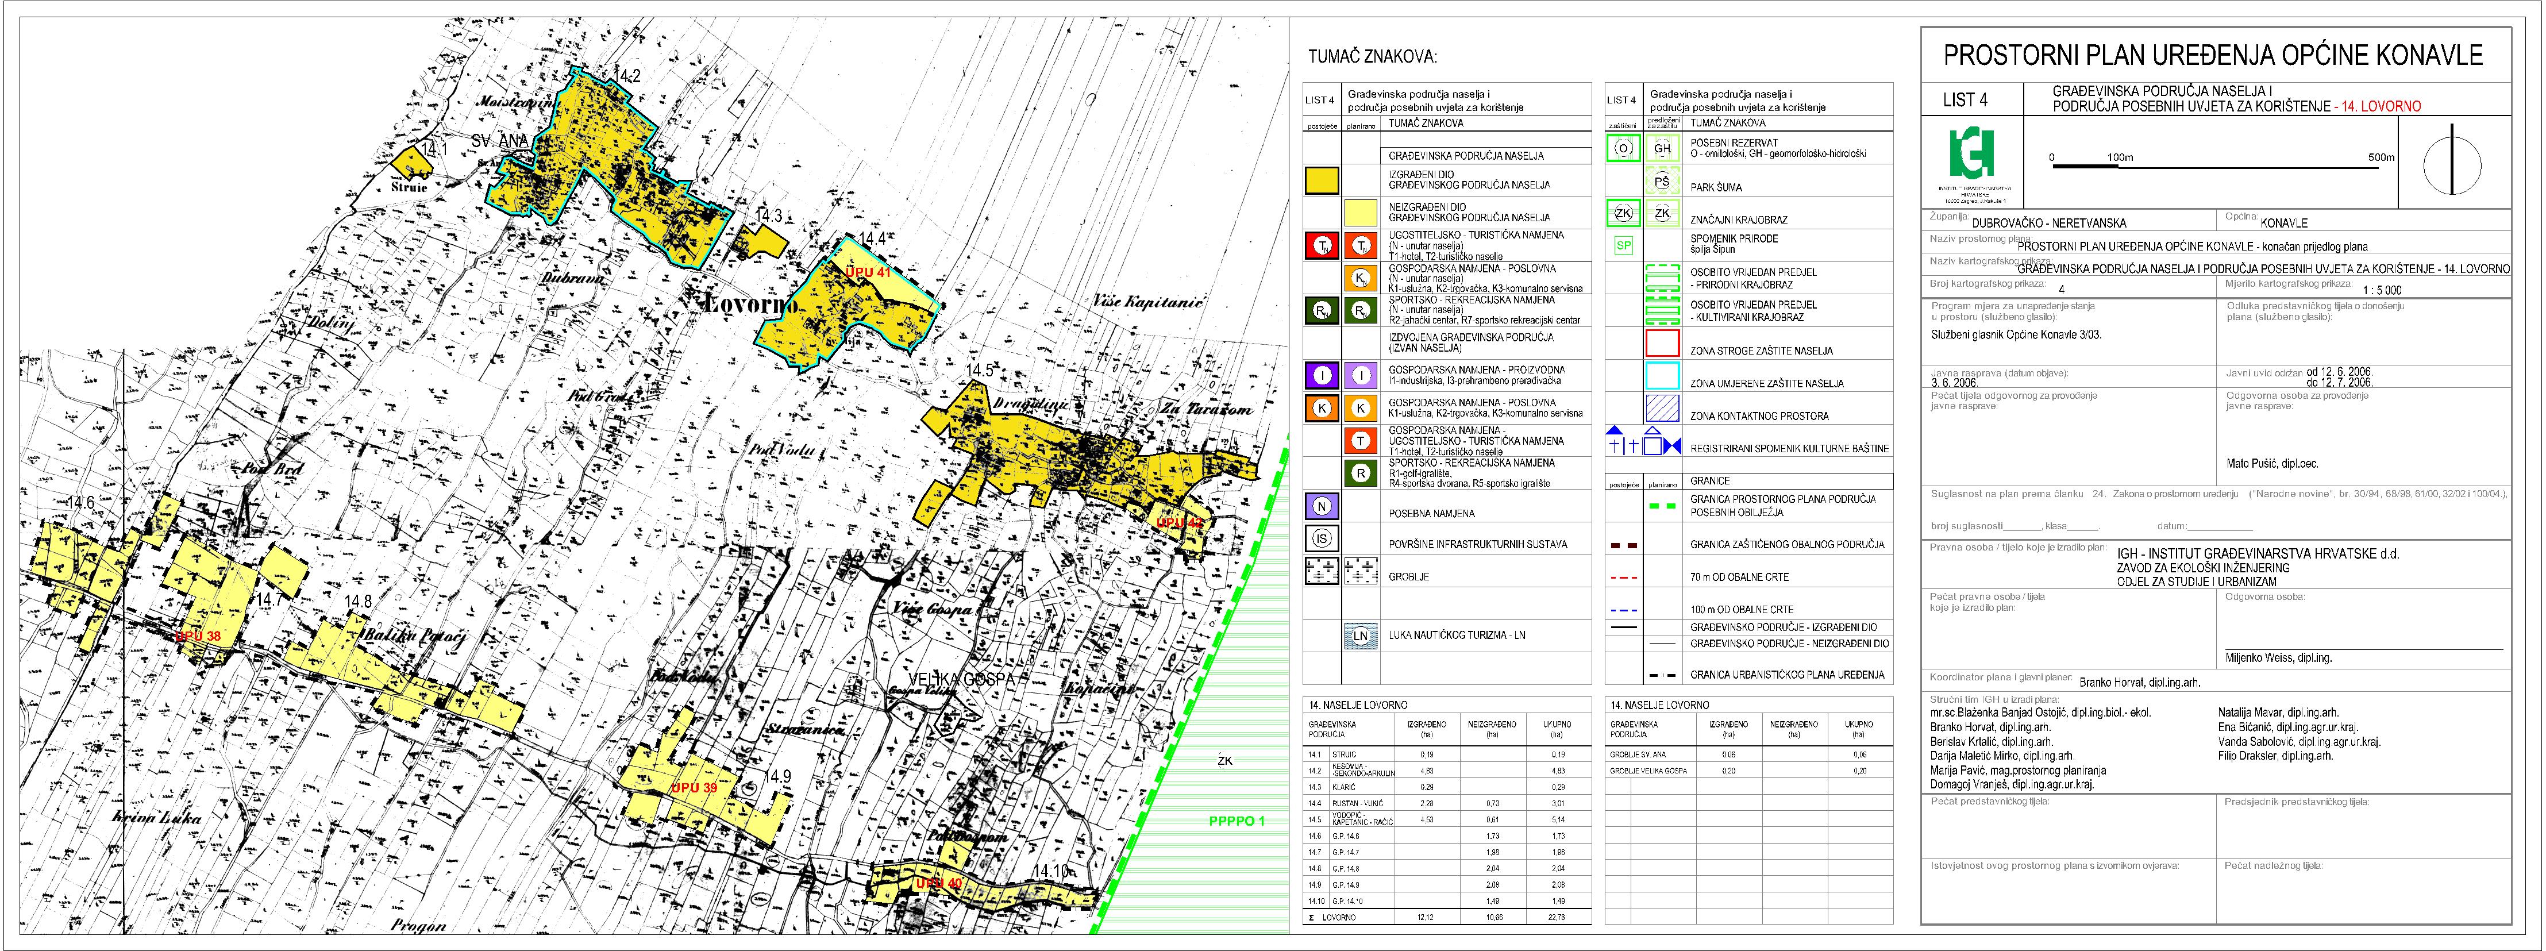Click the dash-dot urbanistic plan boundary sample
The height and width of the screenshot is (951, 2546).
tap(1662, 676)
